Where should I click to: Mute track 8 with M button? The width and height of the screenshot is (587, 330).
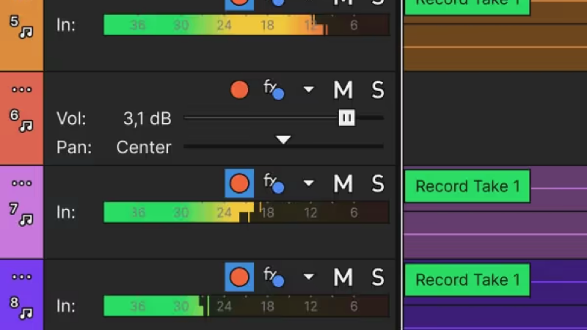tap(343, 277)
